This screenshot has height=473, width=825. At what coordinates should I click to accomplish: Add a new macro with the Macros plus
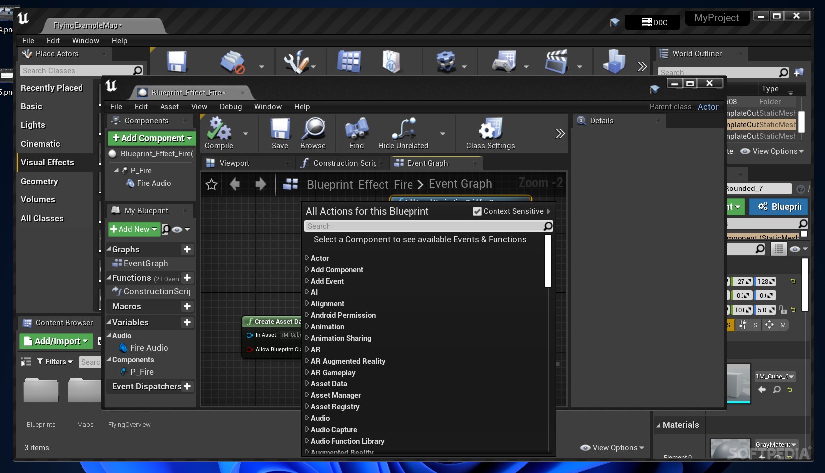(x=187, y=306)
